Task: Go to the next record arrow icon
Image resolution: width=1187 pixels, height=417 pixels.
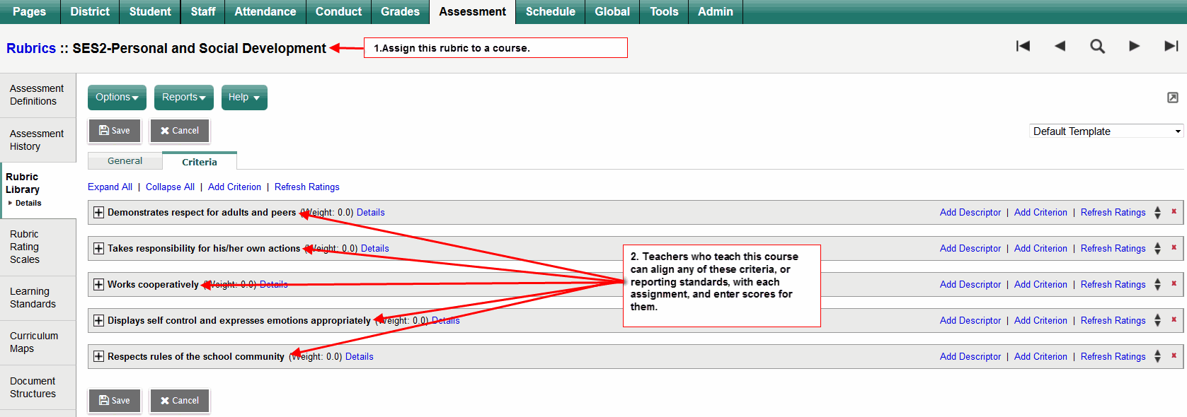Action: coord(1134,46)
